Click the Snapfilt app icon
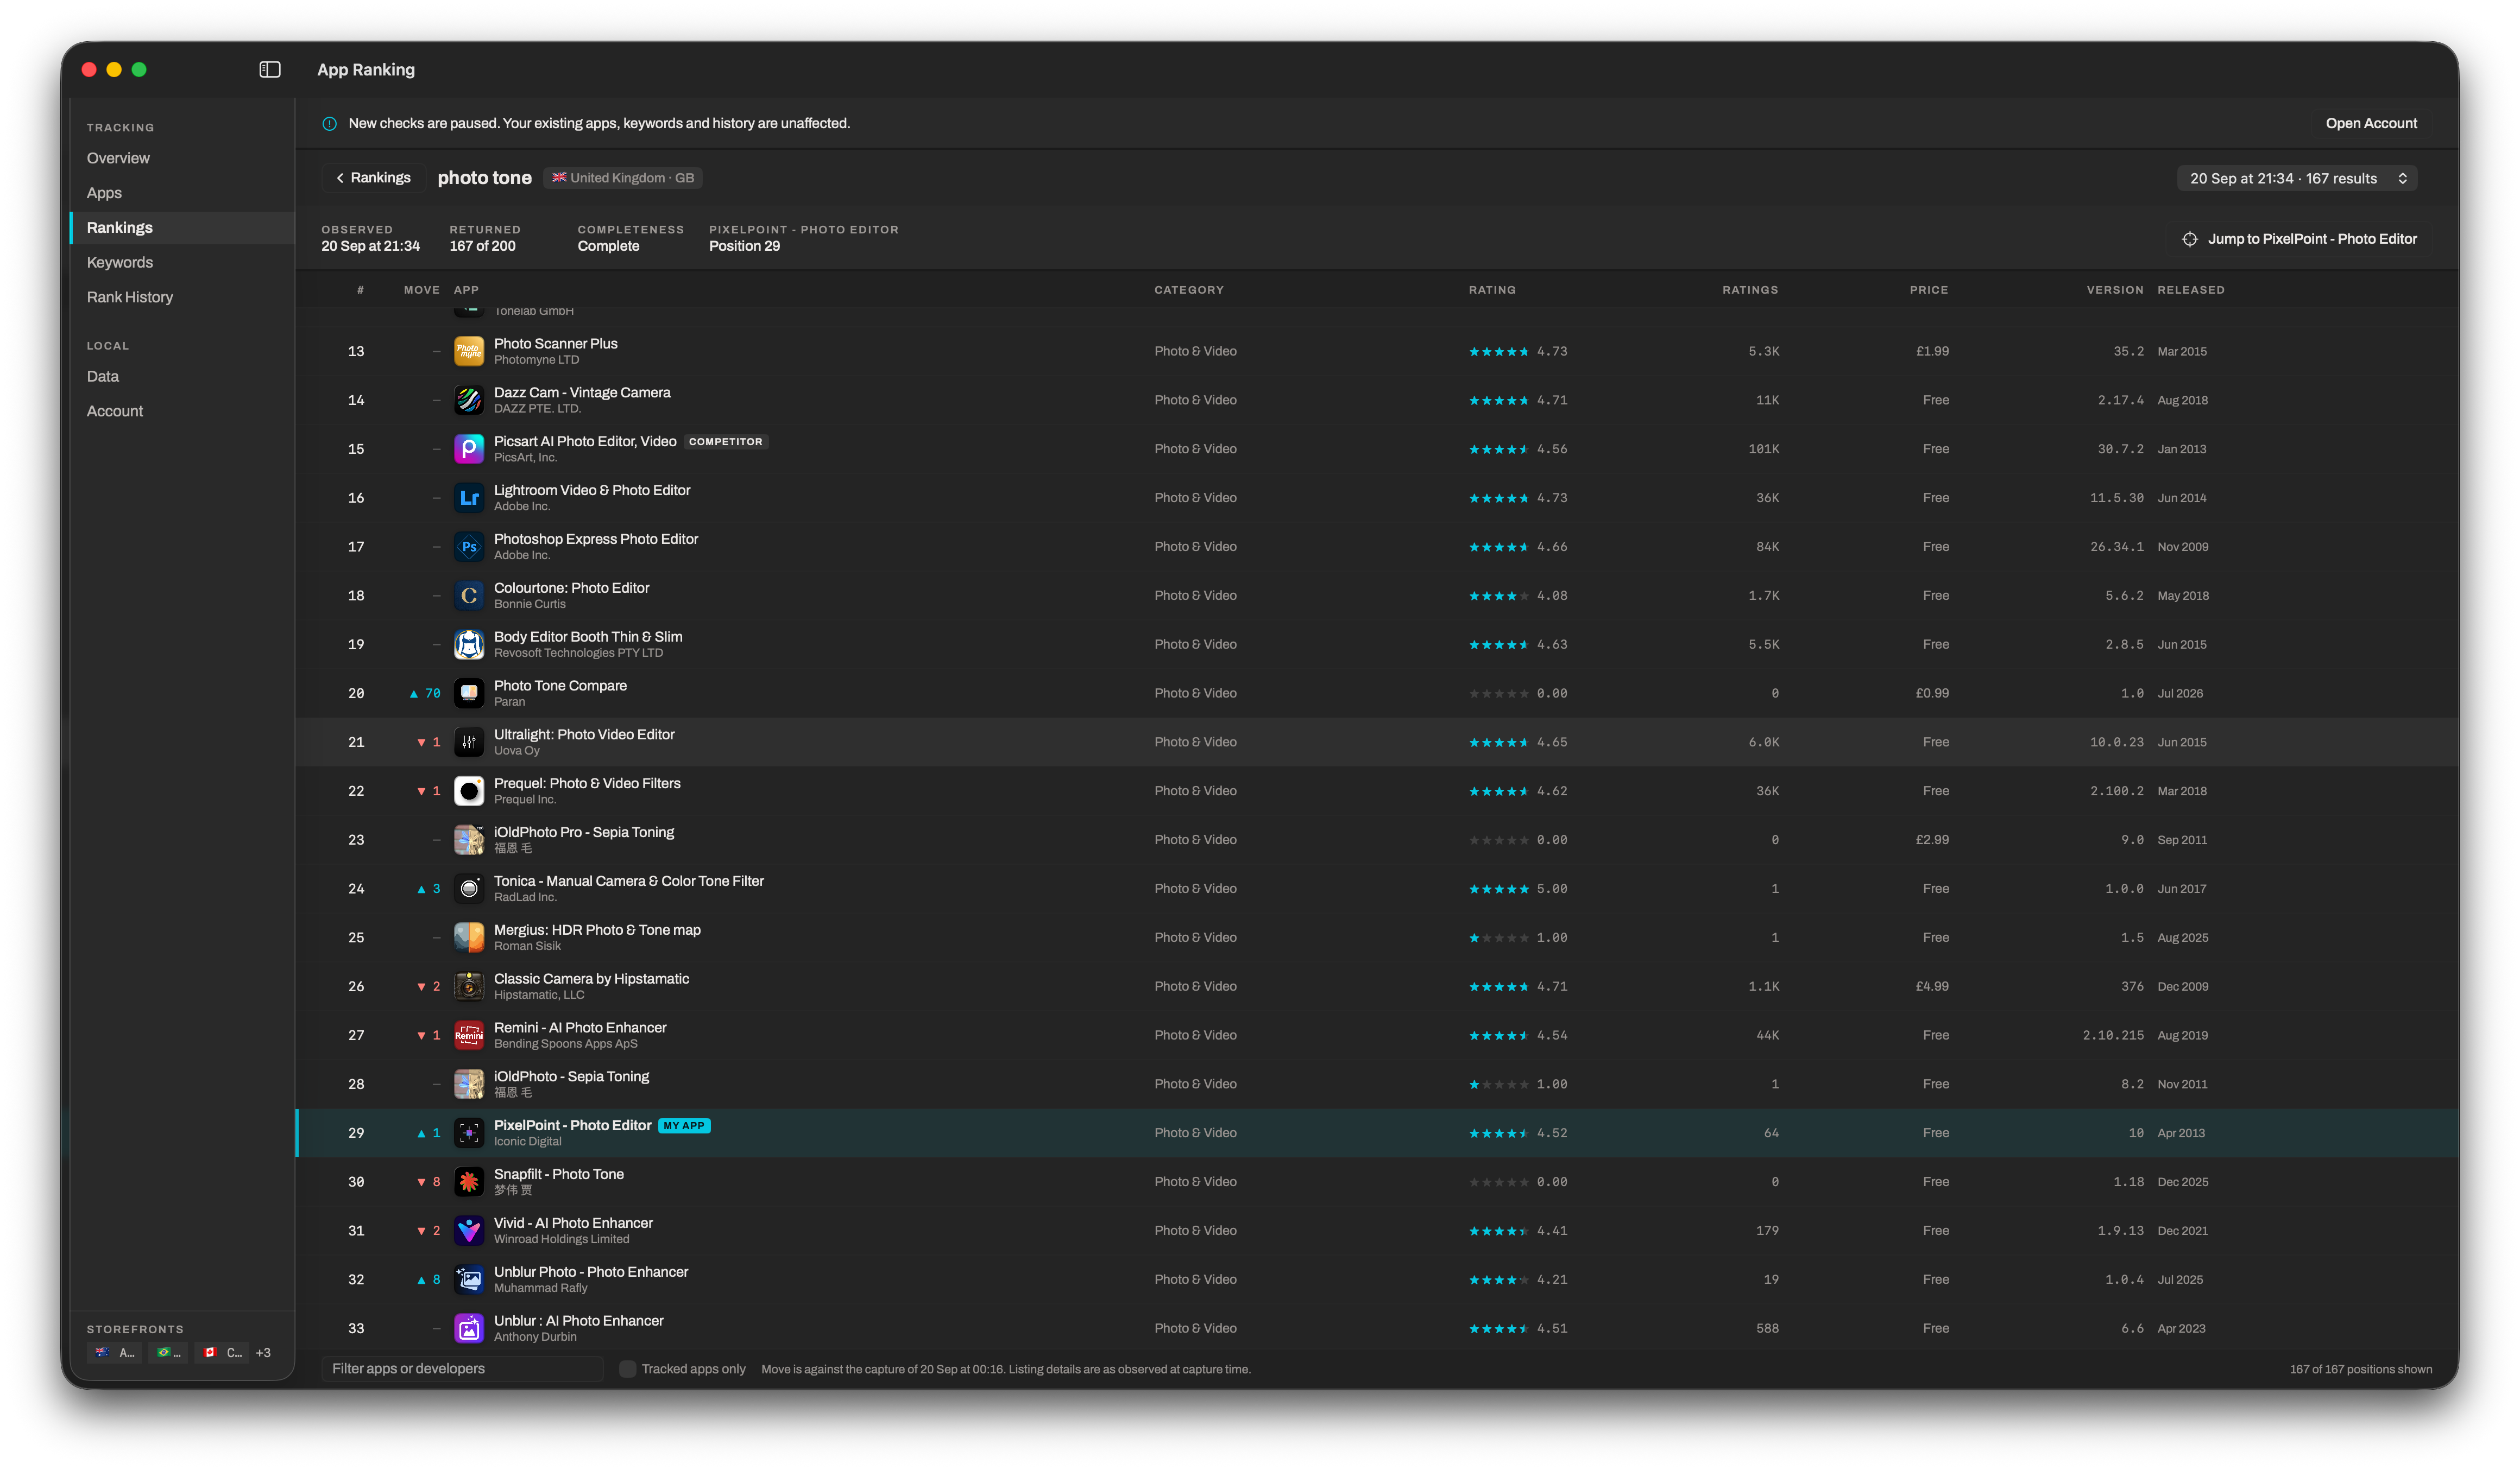 pyautogui.click(x=469, y=1182)
